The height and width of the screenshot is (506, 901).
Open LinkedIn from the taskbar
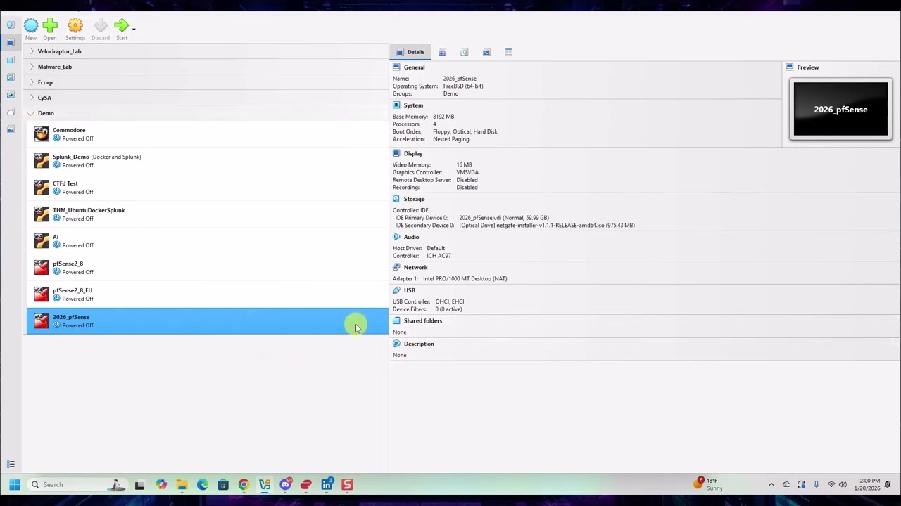[327, 484]
